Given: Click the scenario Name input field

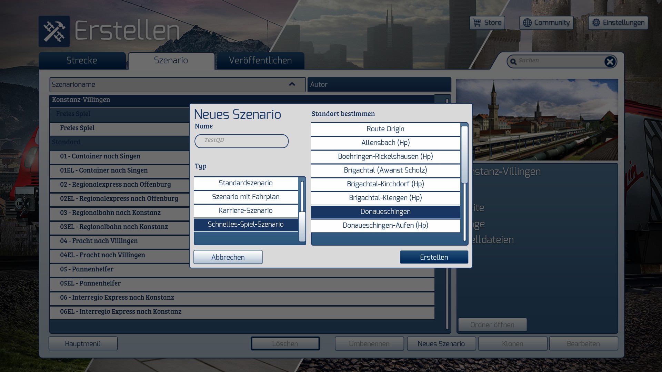Looking at the screenshot, I should click(x=241, y=141).
